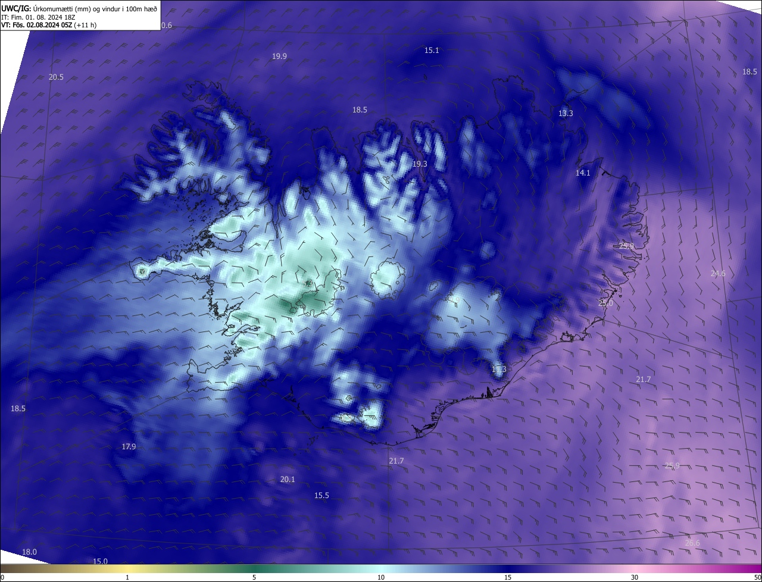Click the 13.3 value label in the northeast
Viewport: 762px width, 582px height.
pos(566,113)
